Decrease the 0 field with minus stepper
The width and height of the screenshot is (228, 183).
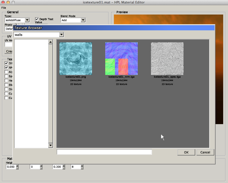(x=41, y=168)
